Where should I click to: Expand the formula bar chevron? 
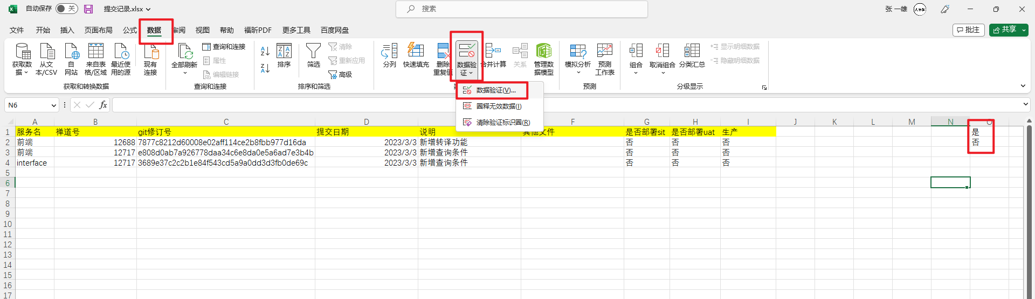coord(1025,104)
